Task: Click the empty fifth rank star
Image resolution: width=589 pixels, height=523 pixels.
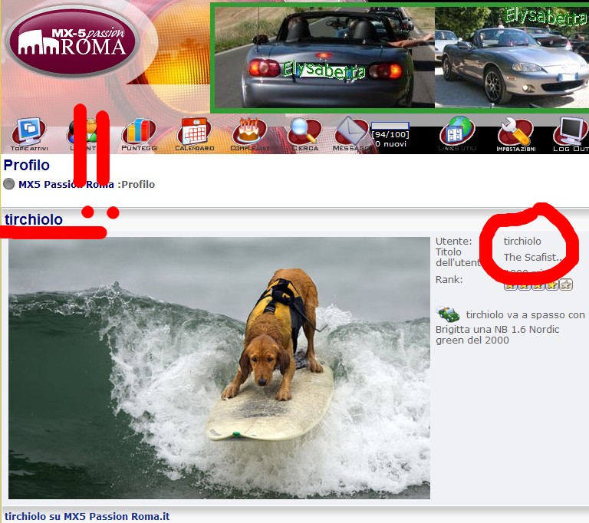Action: coord(566,285)
